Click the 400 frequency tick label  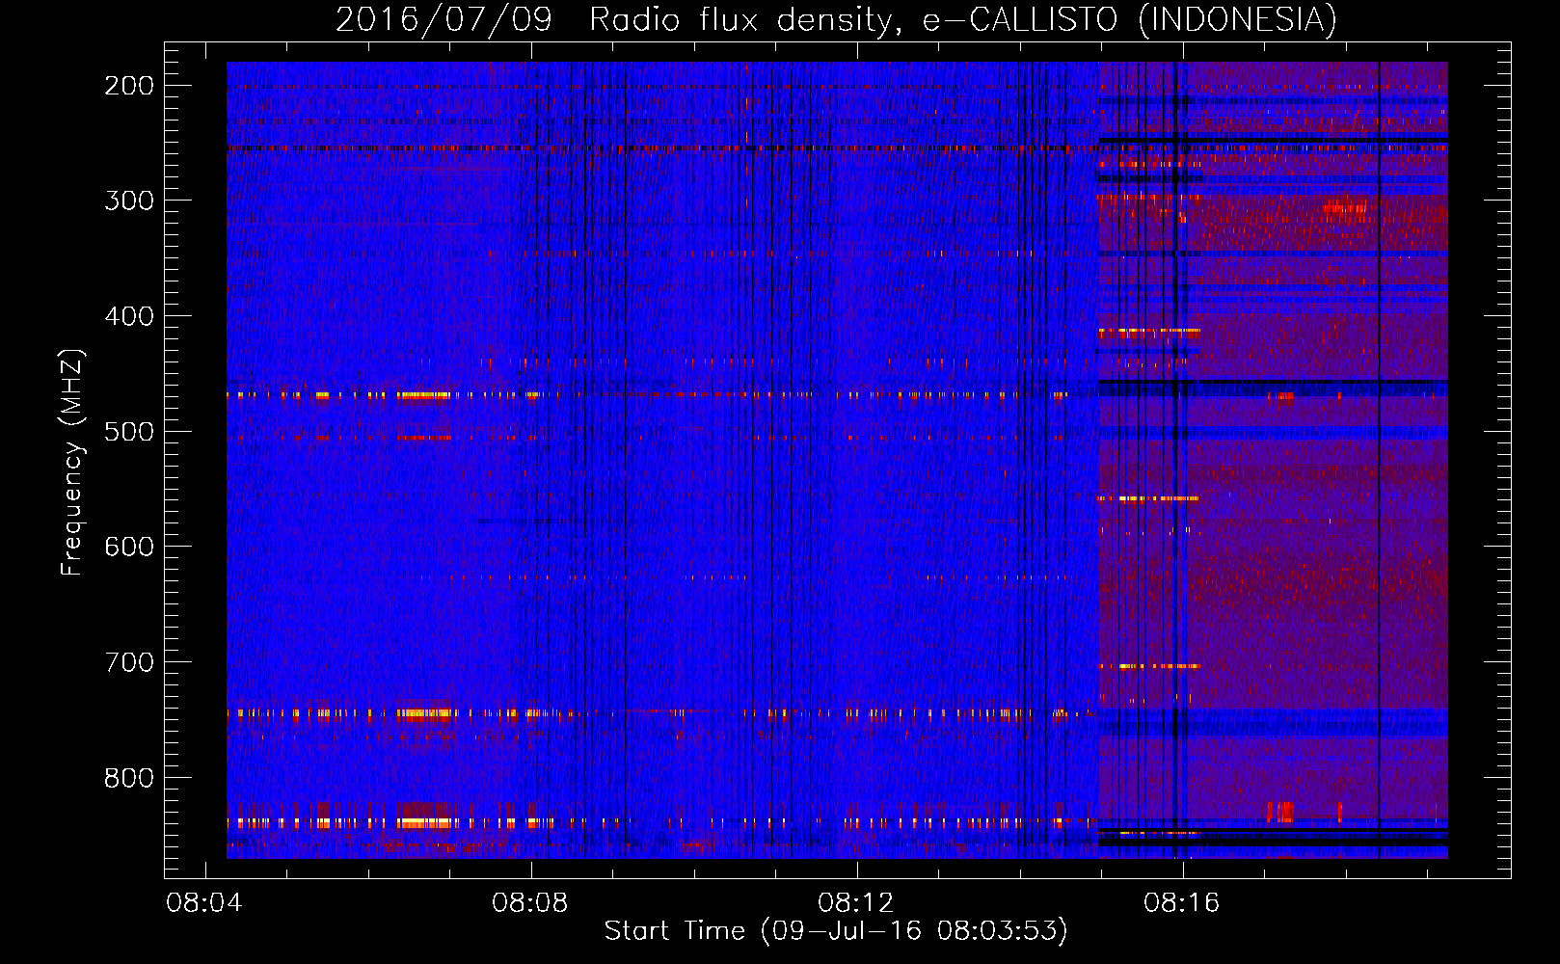click(x=129, y=316)
